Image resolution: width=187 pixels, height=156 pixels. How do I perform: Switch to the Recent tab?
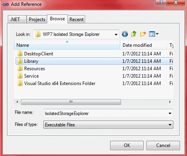click(77, 19)
